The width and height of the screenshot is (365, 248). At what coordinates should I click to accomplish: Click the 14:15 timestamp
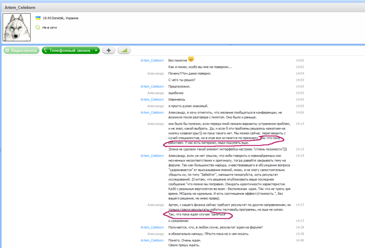tap(300, 149)
